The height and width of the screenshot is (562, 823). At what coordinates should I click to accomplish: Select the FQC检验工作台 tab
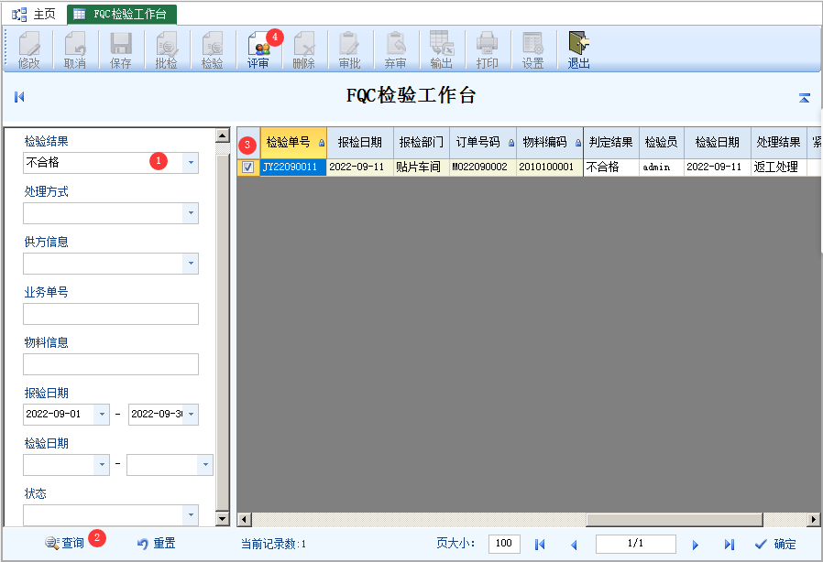(122, 14)
